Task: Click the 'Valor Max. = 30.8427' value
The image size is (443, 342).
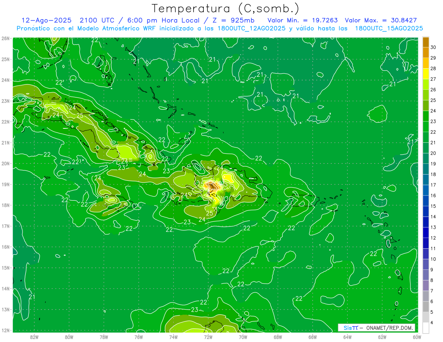Action: click(x=381, y=20)
